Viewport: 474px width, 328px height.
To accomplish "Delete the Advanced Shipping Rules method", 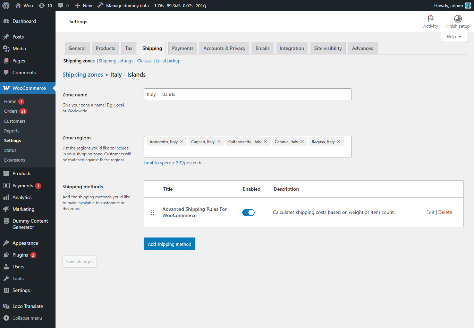I will tap(445, 212).
